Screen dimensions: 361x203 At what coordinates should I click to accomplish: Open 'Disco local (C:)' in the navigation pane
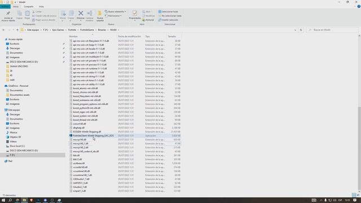coord(17,146)
